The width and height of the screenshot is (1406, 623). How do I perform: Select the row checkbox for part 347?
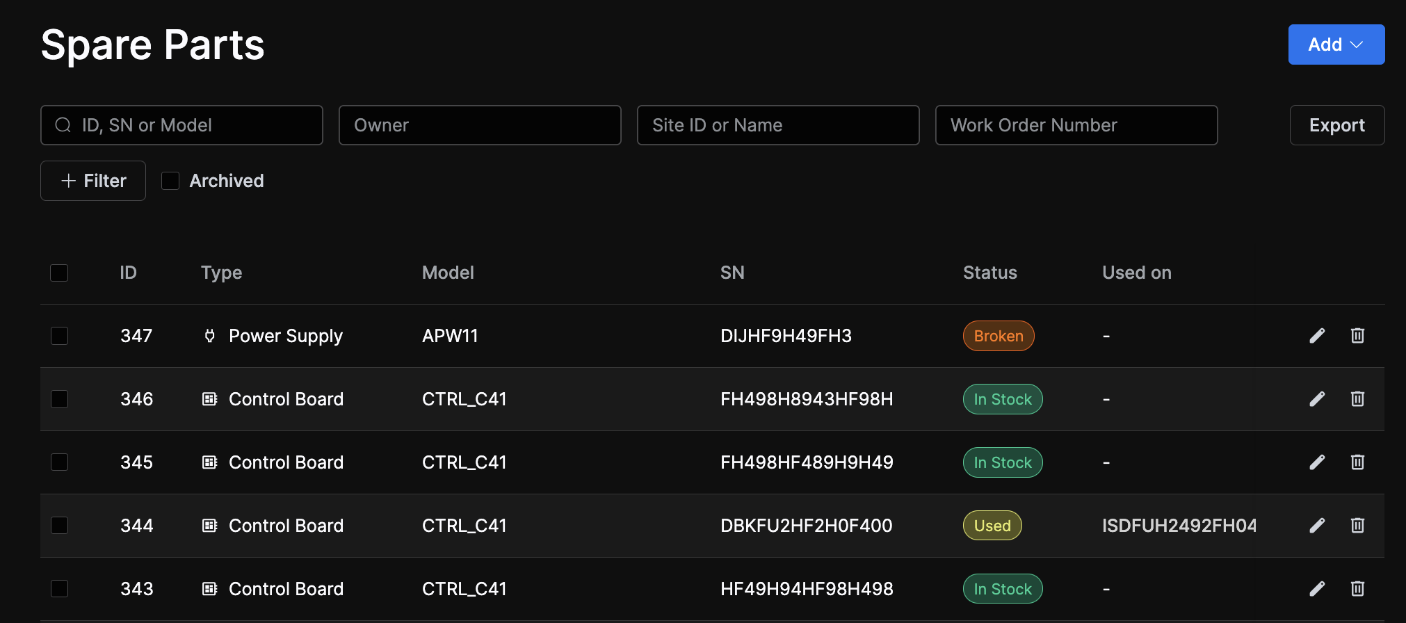59,336
